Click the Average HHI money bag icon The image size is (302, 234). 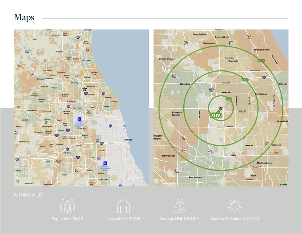click(x=179, y=206)
